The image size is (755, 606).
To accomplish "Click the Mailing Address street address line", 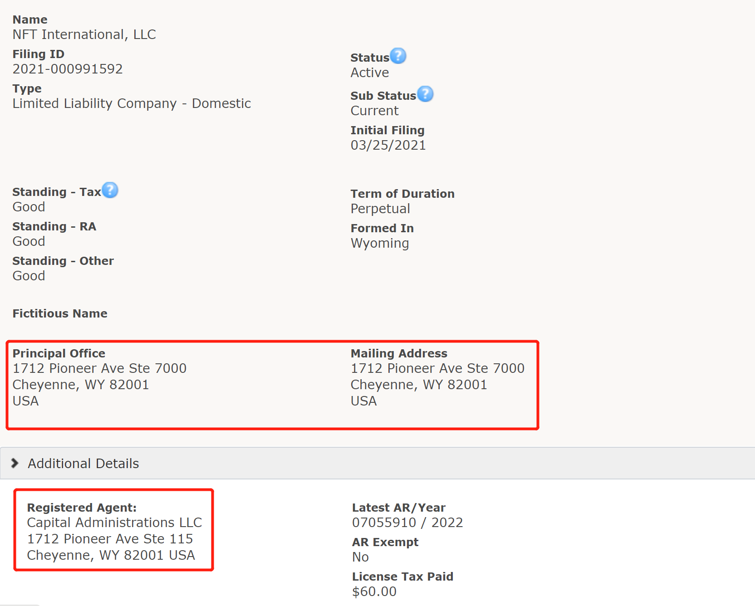I will 437,368.
